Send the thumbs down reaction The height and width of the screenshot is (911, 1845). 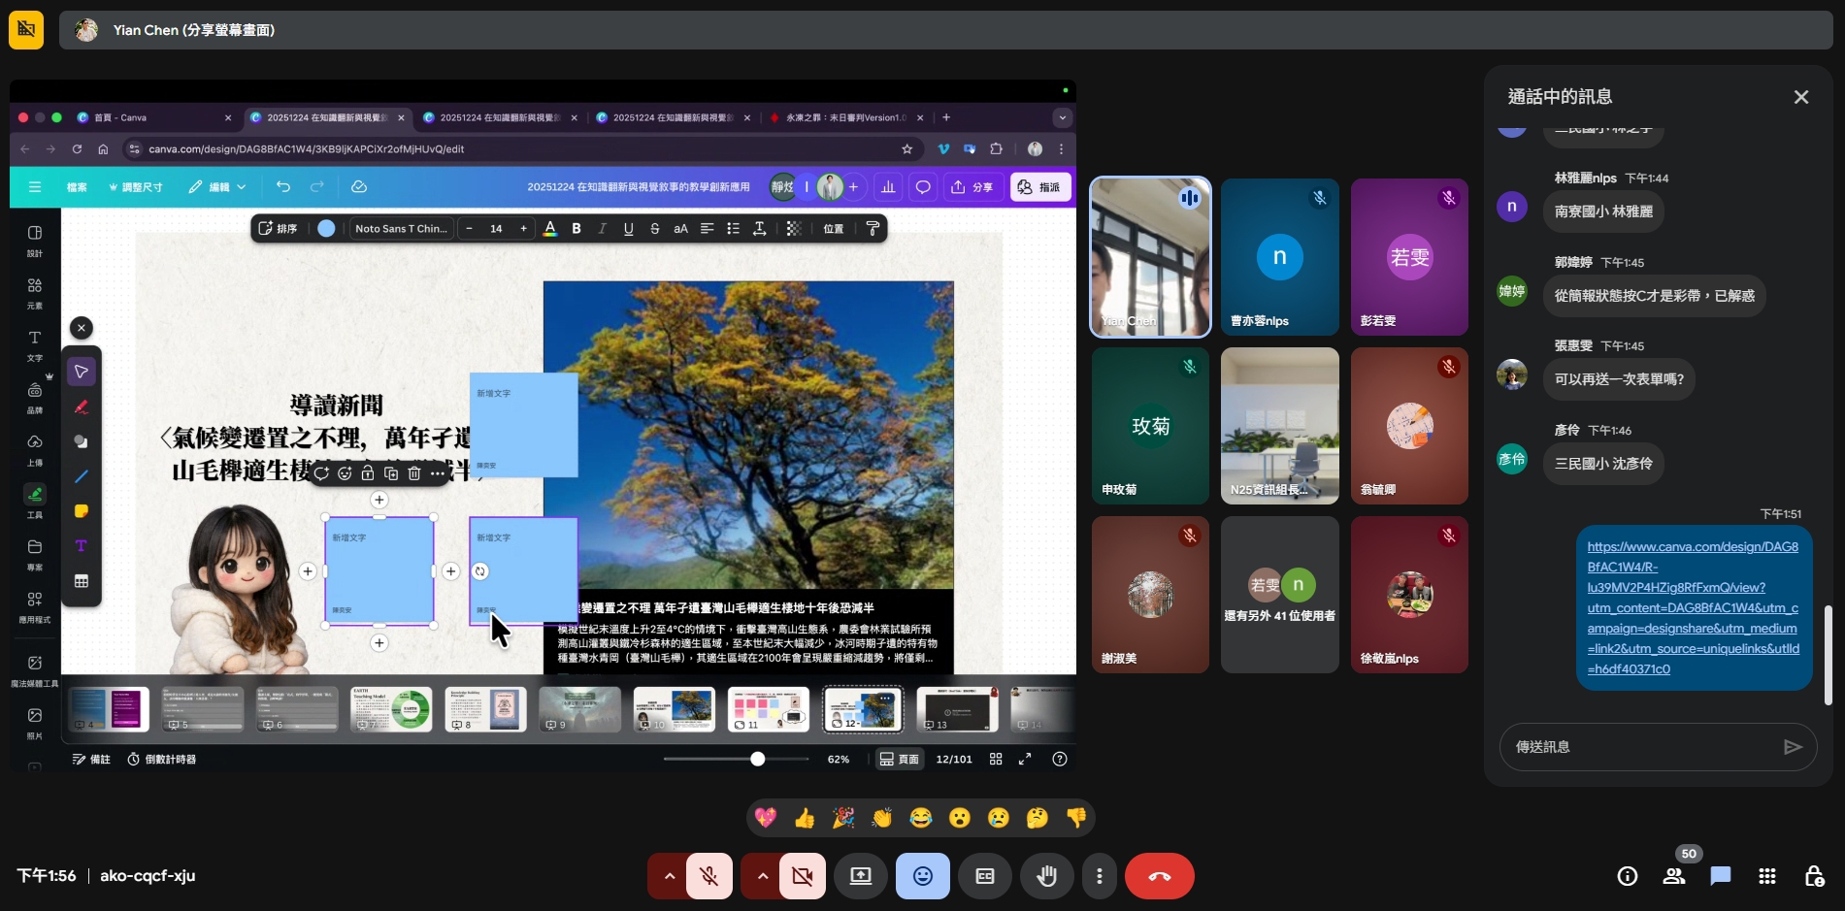1075,818
